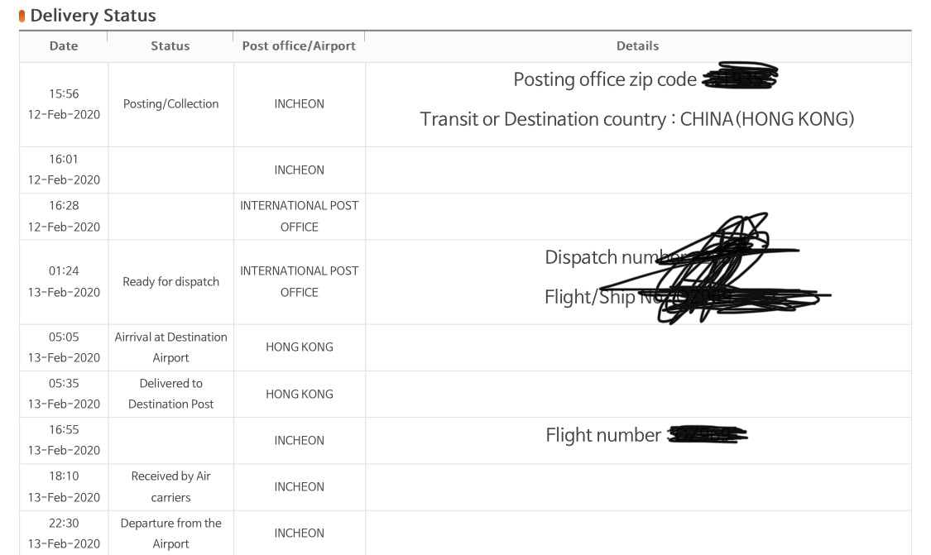Viewport: 931px width, 555px height.
Task: Click the Status column header
Action: tap(170, 45)
